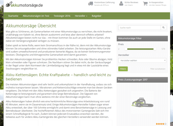
Task: Click the delivery truck icon
Action: (x=91, y=4)
